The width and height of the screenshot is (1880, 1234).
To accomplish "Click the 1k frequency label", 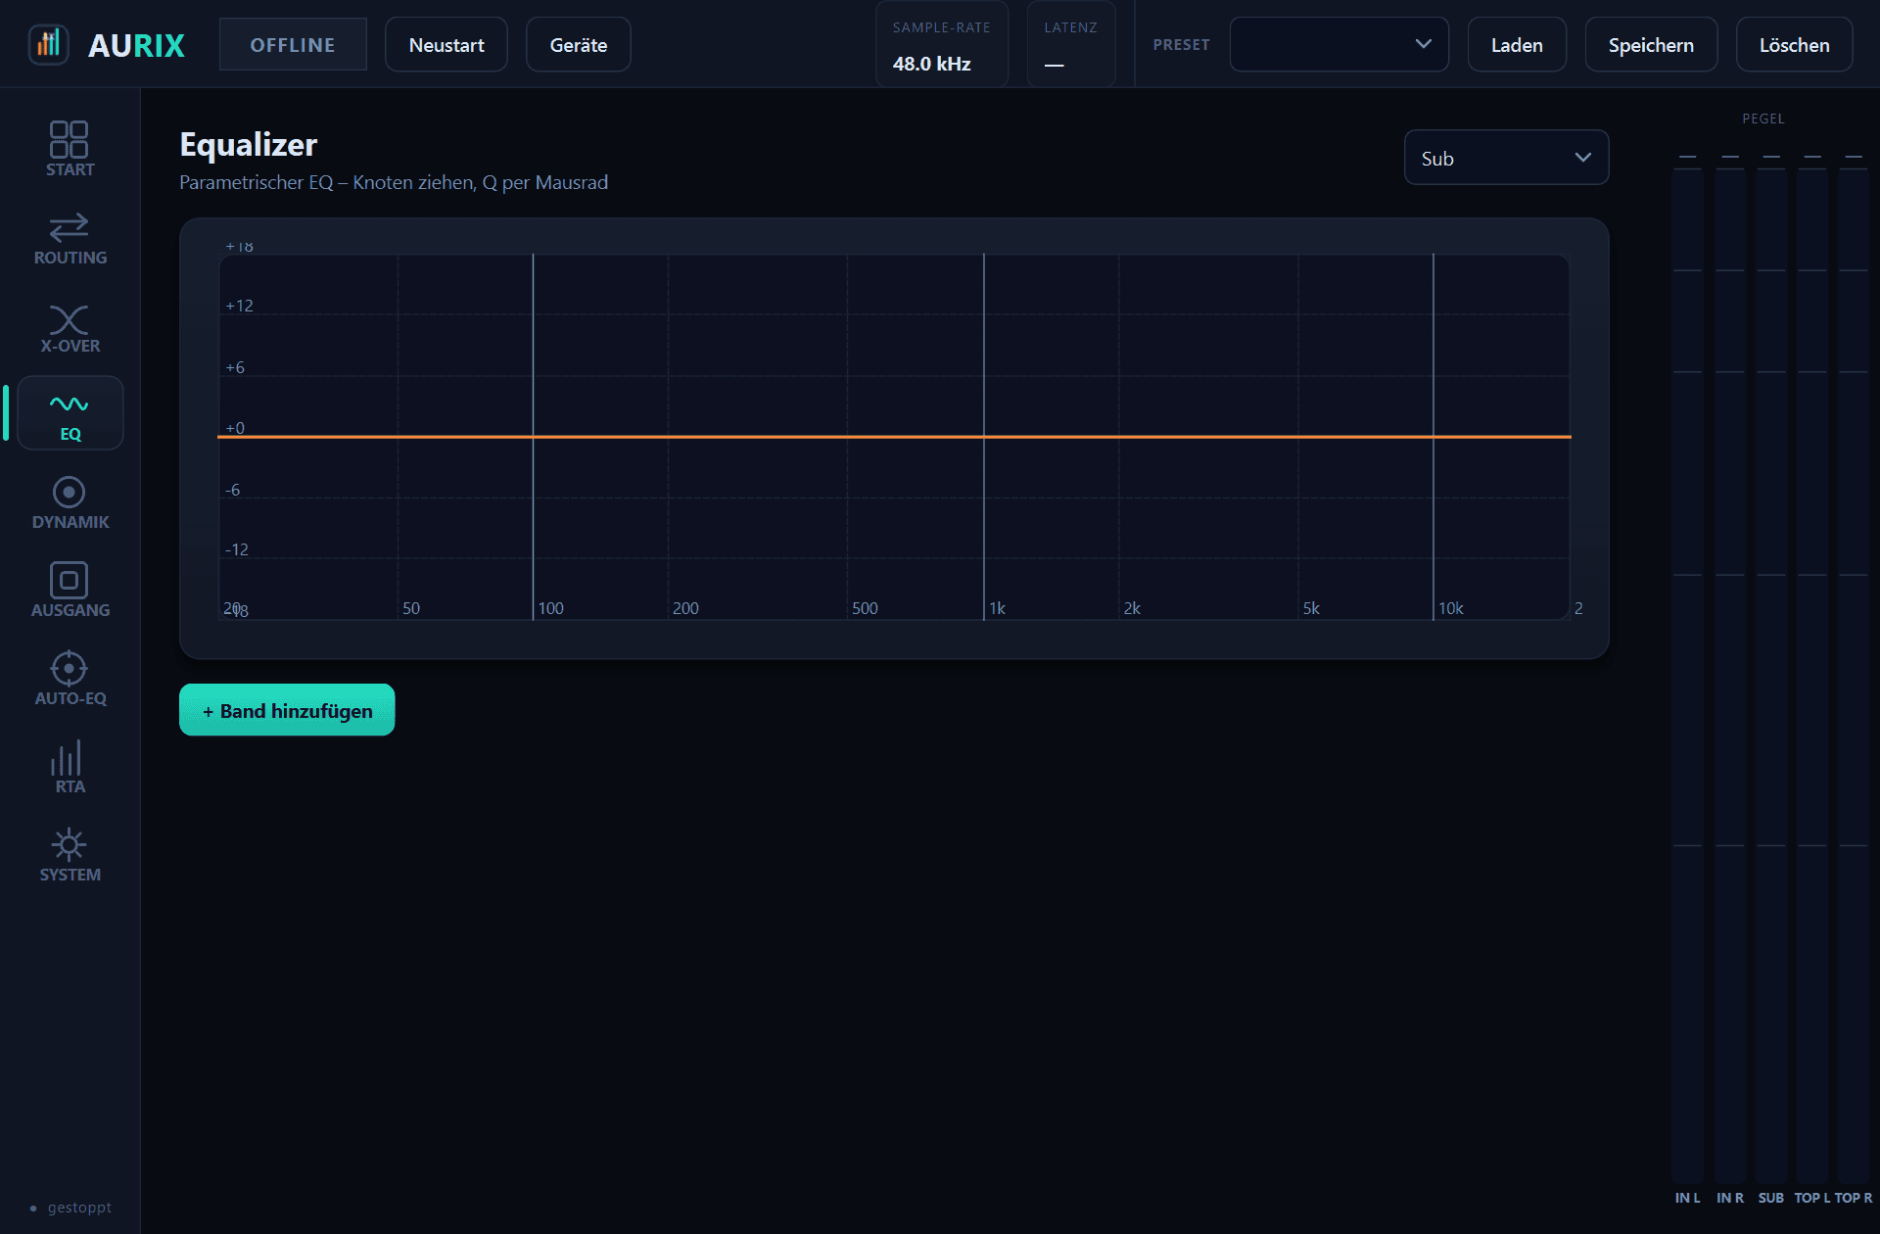I will click(997, 608).
